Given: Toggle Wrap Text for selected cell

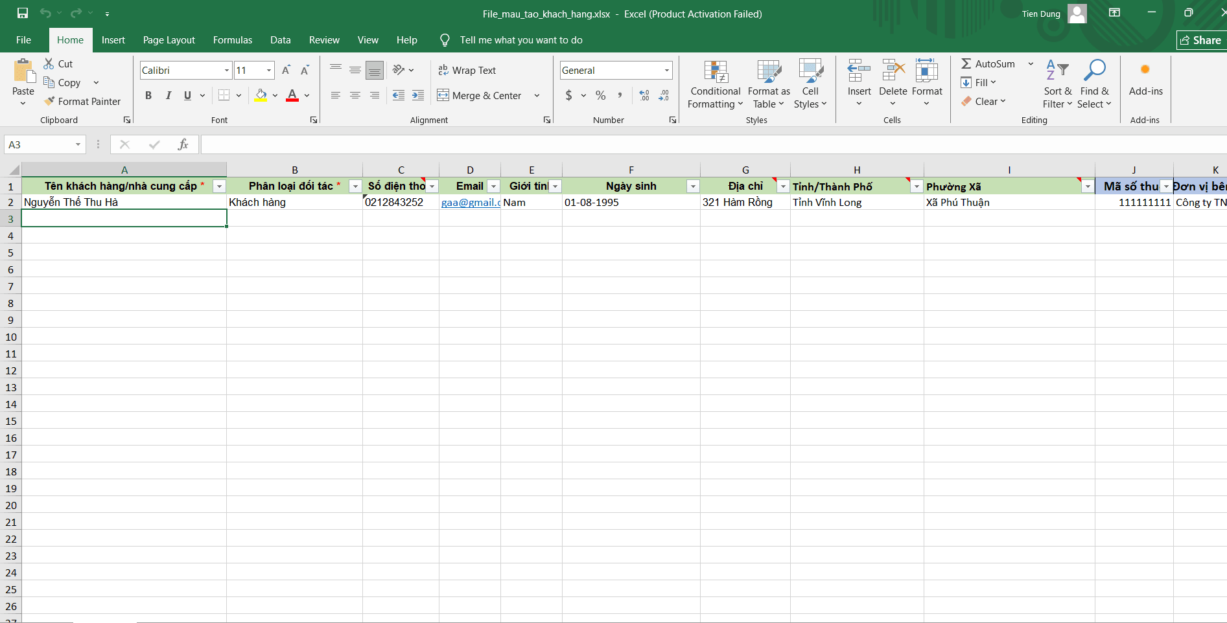Looking at the screenshot, I should click(x=467, y=70).
